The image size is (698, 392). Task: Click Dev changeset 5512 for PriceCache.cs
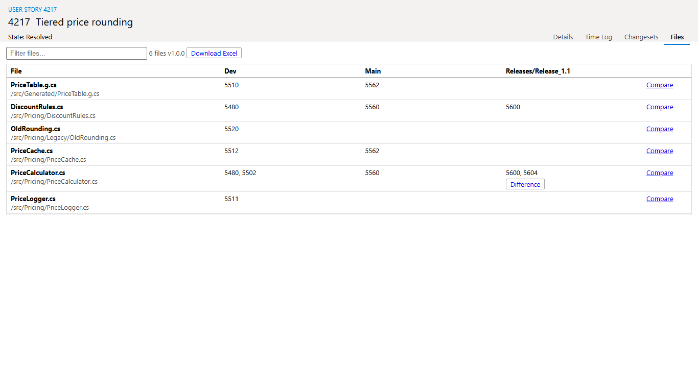(231, 151)
